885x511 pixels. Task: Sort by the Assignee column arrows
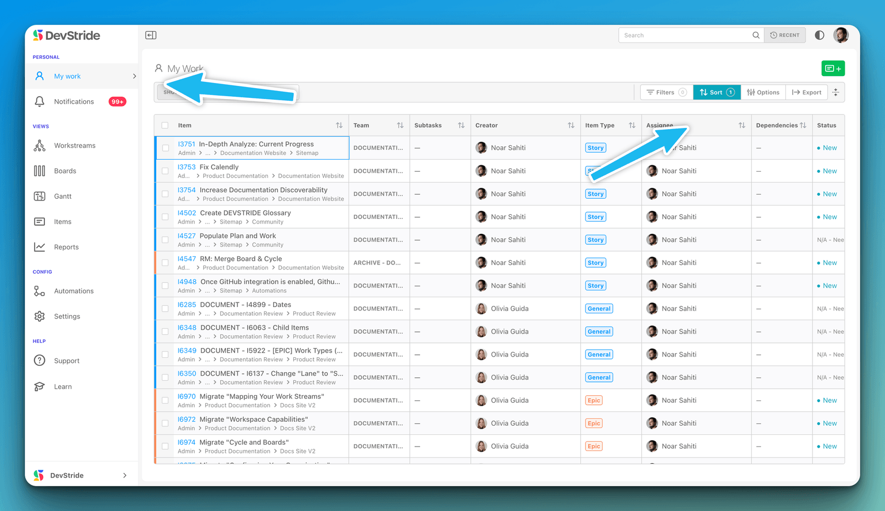[742, 125]
